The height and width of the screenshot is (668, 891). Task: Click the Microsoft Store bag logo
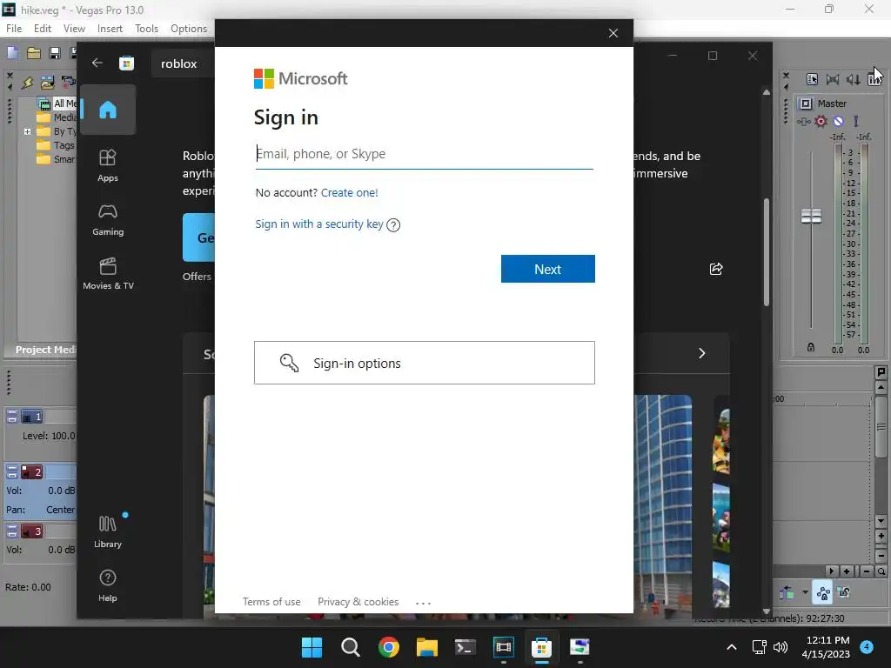[126, 63]
